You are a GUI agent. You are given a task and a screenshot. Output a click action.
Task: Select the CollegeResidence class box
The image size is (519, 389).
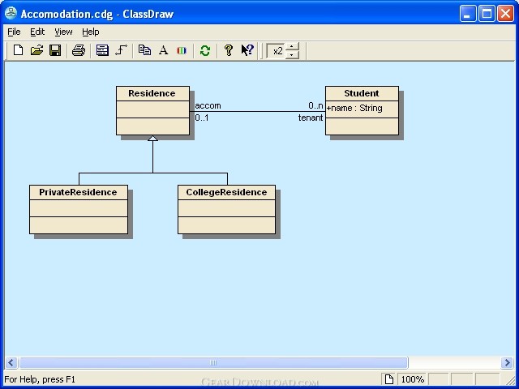point(226,192)
